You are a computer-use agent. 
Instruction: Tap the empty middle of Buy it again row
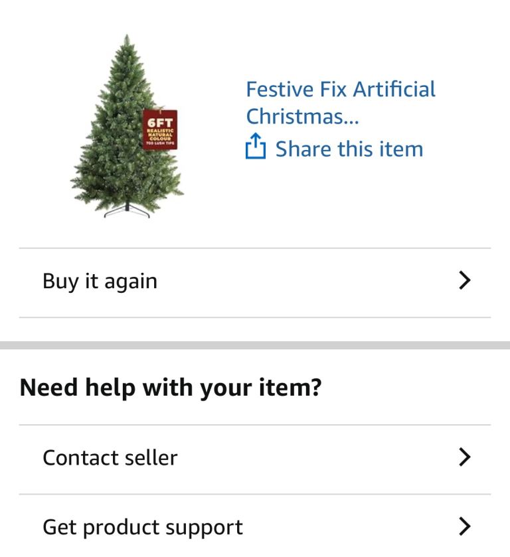coord(299,281)
